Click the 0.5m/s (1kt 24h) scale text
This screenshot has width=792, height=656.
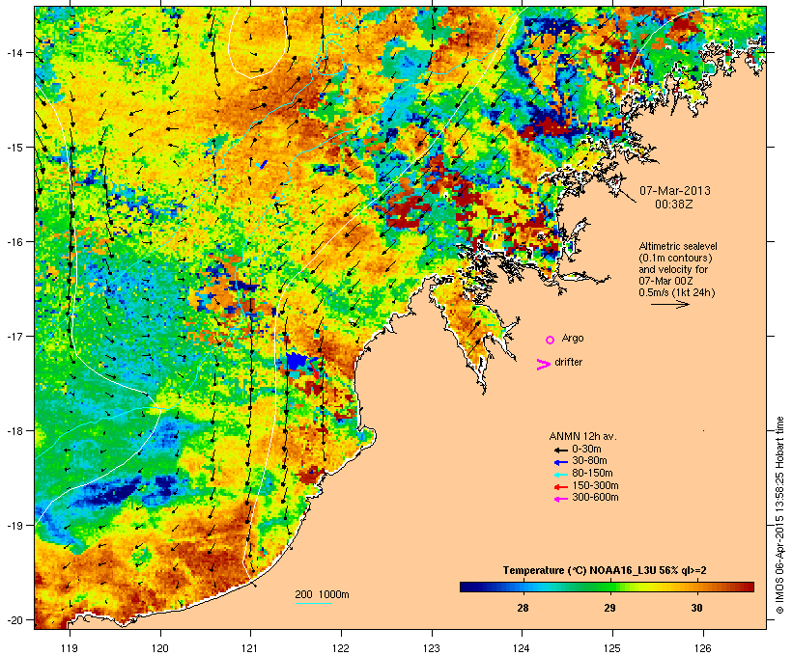tap(677, 292)
